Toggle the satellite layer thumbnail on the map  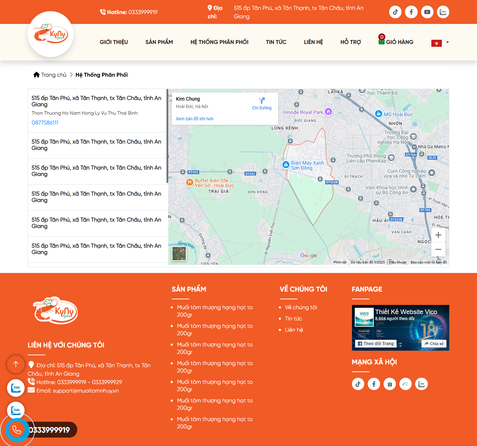click(179, 254)
